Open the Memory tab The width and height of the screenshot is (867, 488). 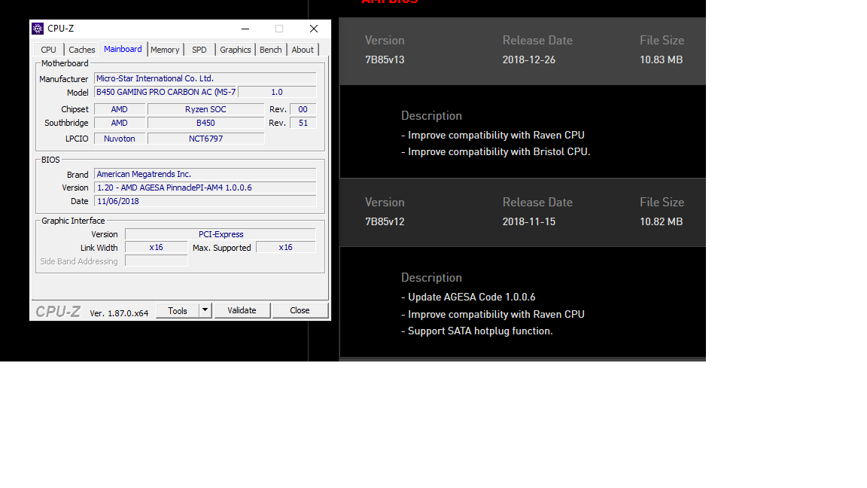165,50
